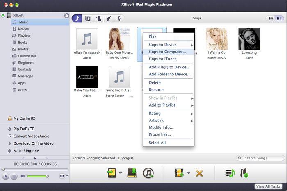
Task: Expand the Rating submenu
Action: 169,114
